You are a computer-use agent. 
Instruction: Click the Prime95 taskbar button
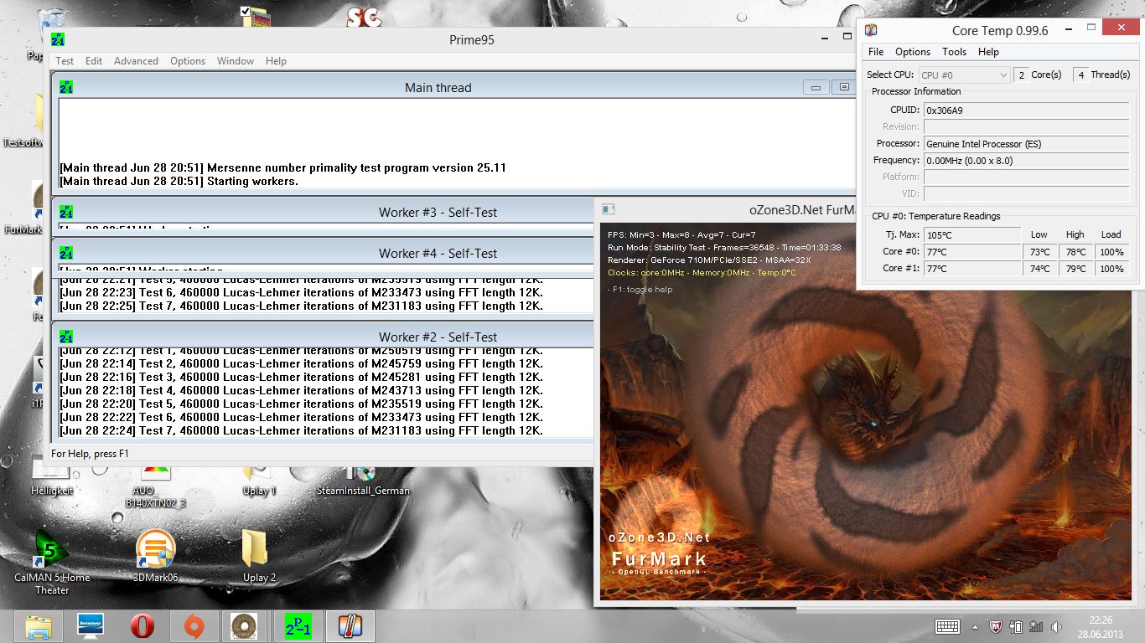tap(298, 626)
